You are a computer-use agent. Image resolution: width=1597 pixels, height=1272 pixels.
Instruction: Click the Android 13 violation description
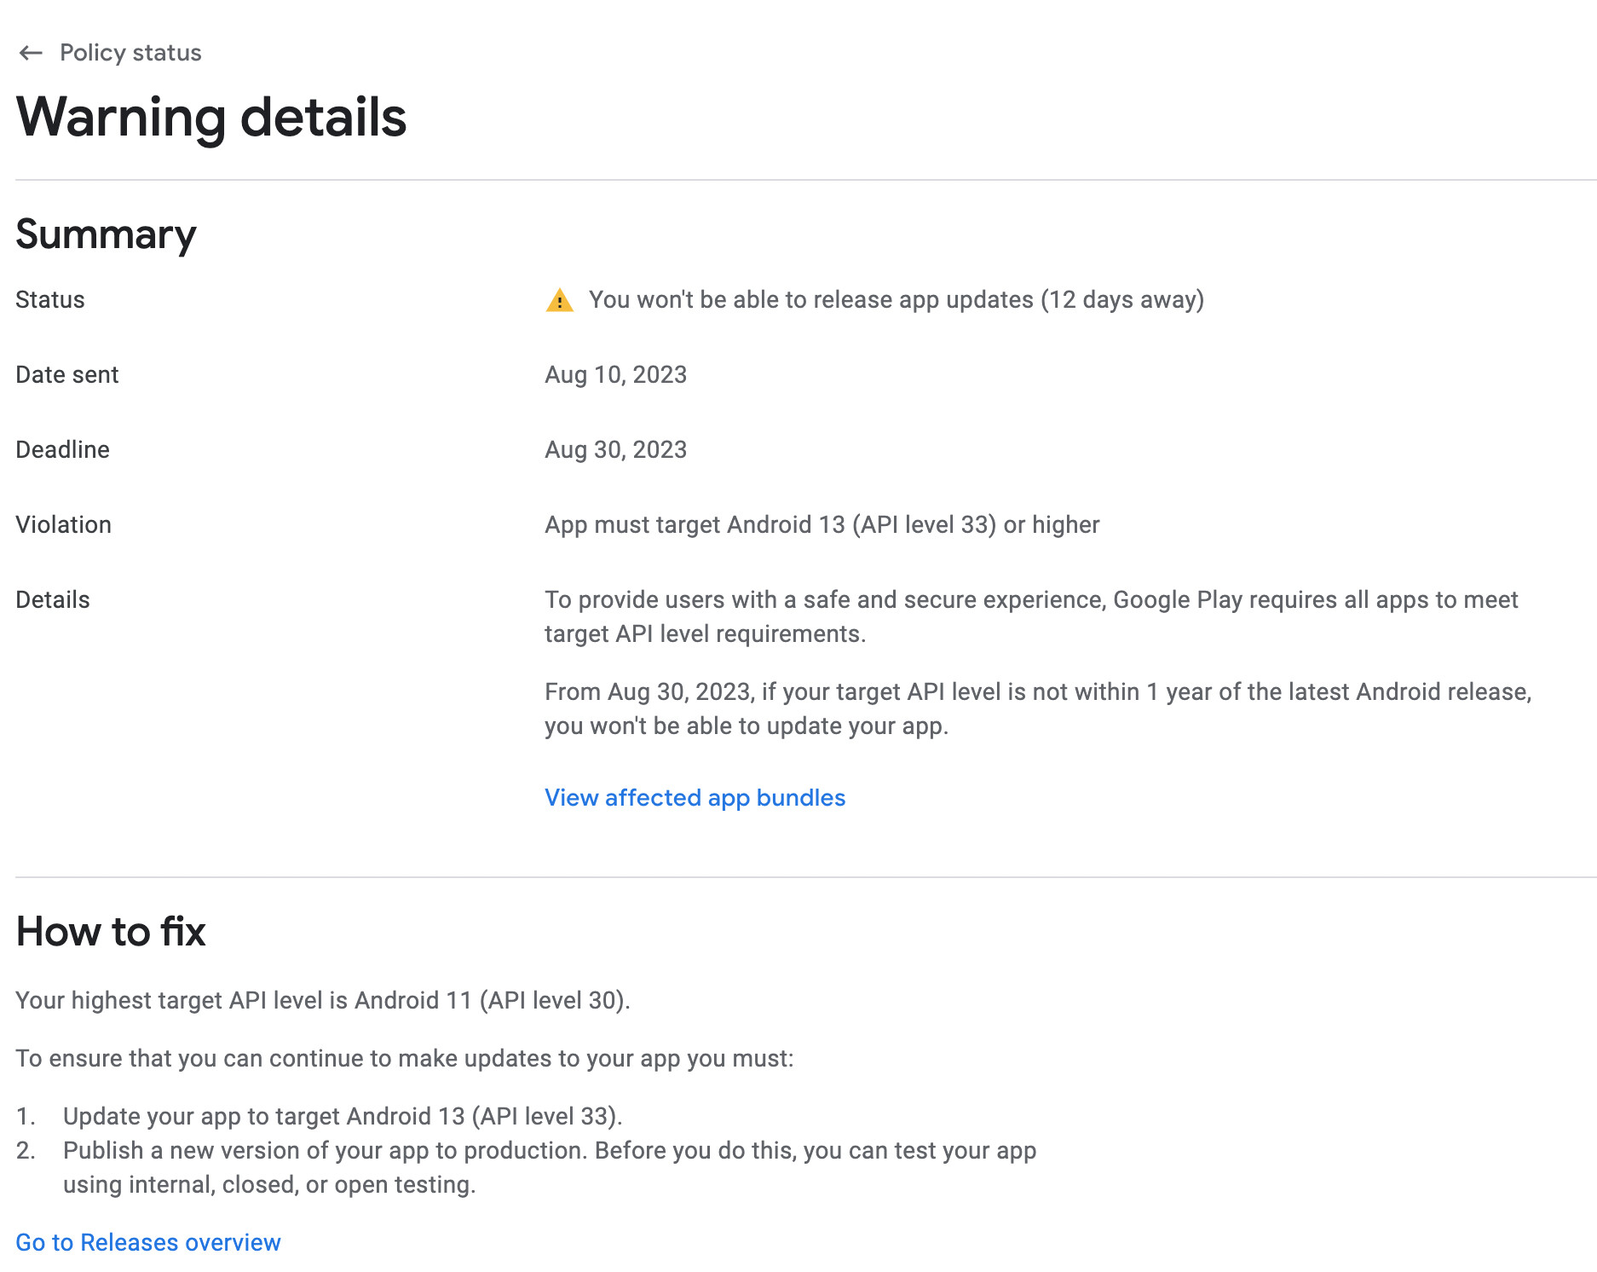pyautogui.click(x=822, y=525)
